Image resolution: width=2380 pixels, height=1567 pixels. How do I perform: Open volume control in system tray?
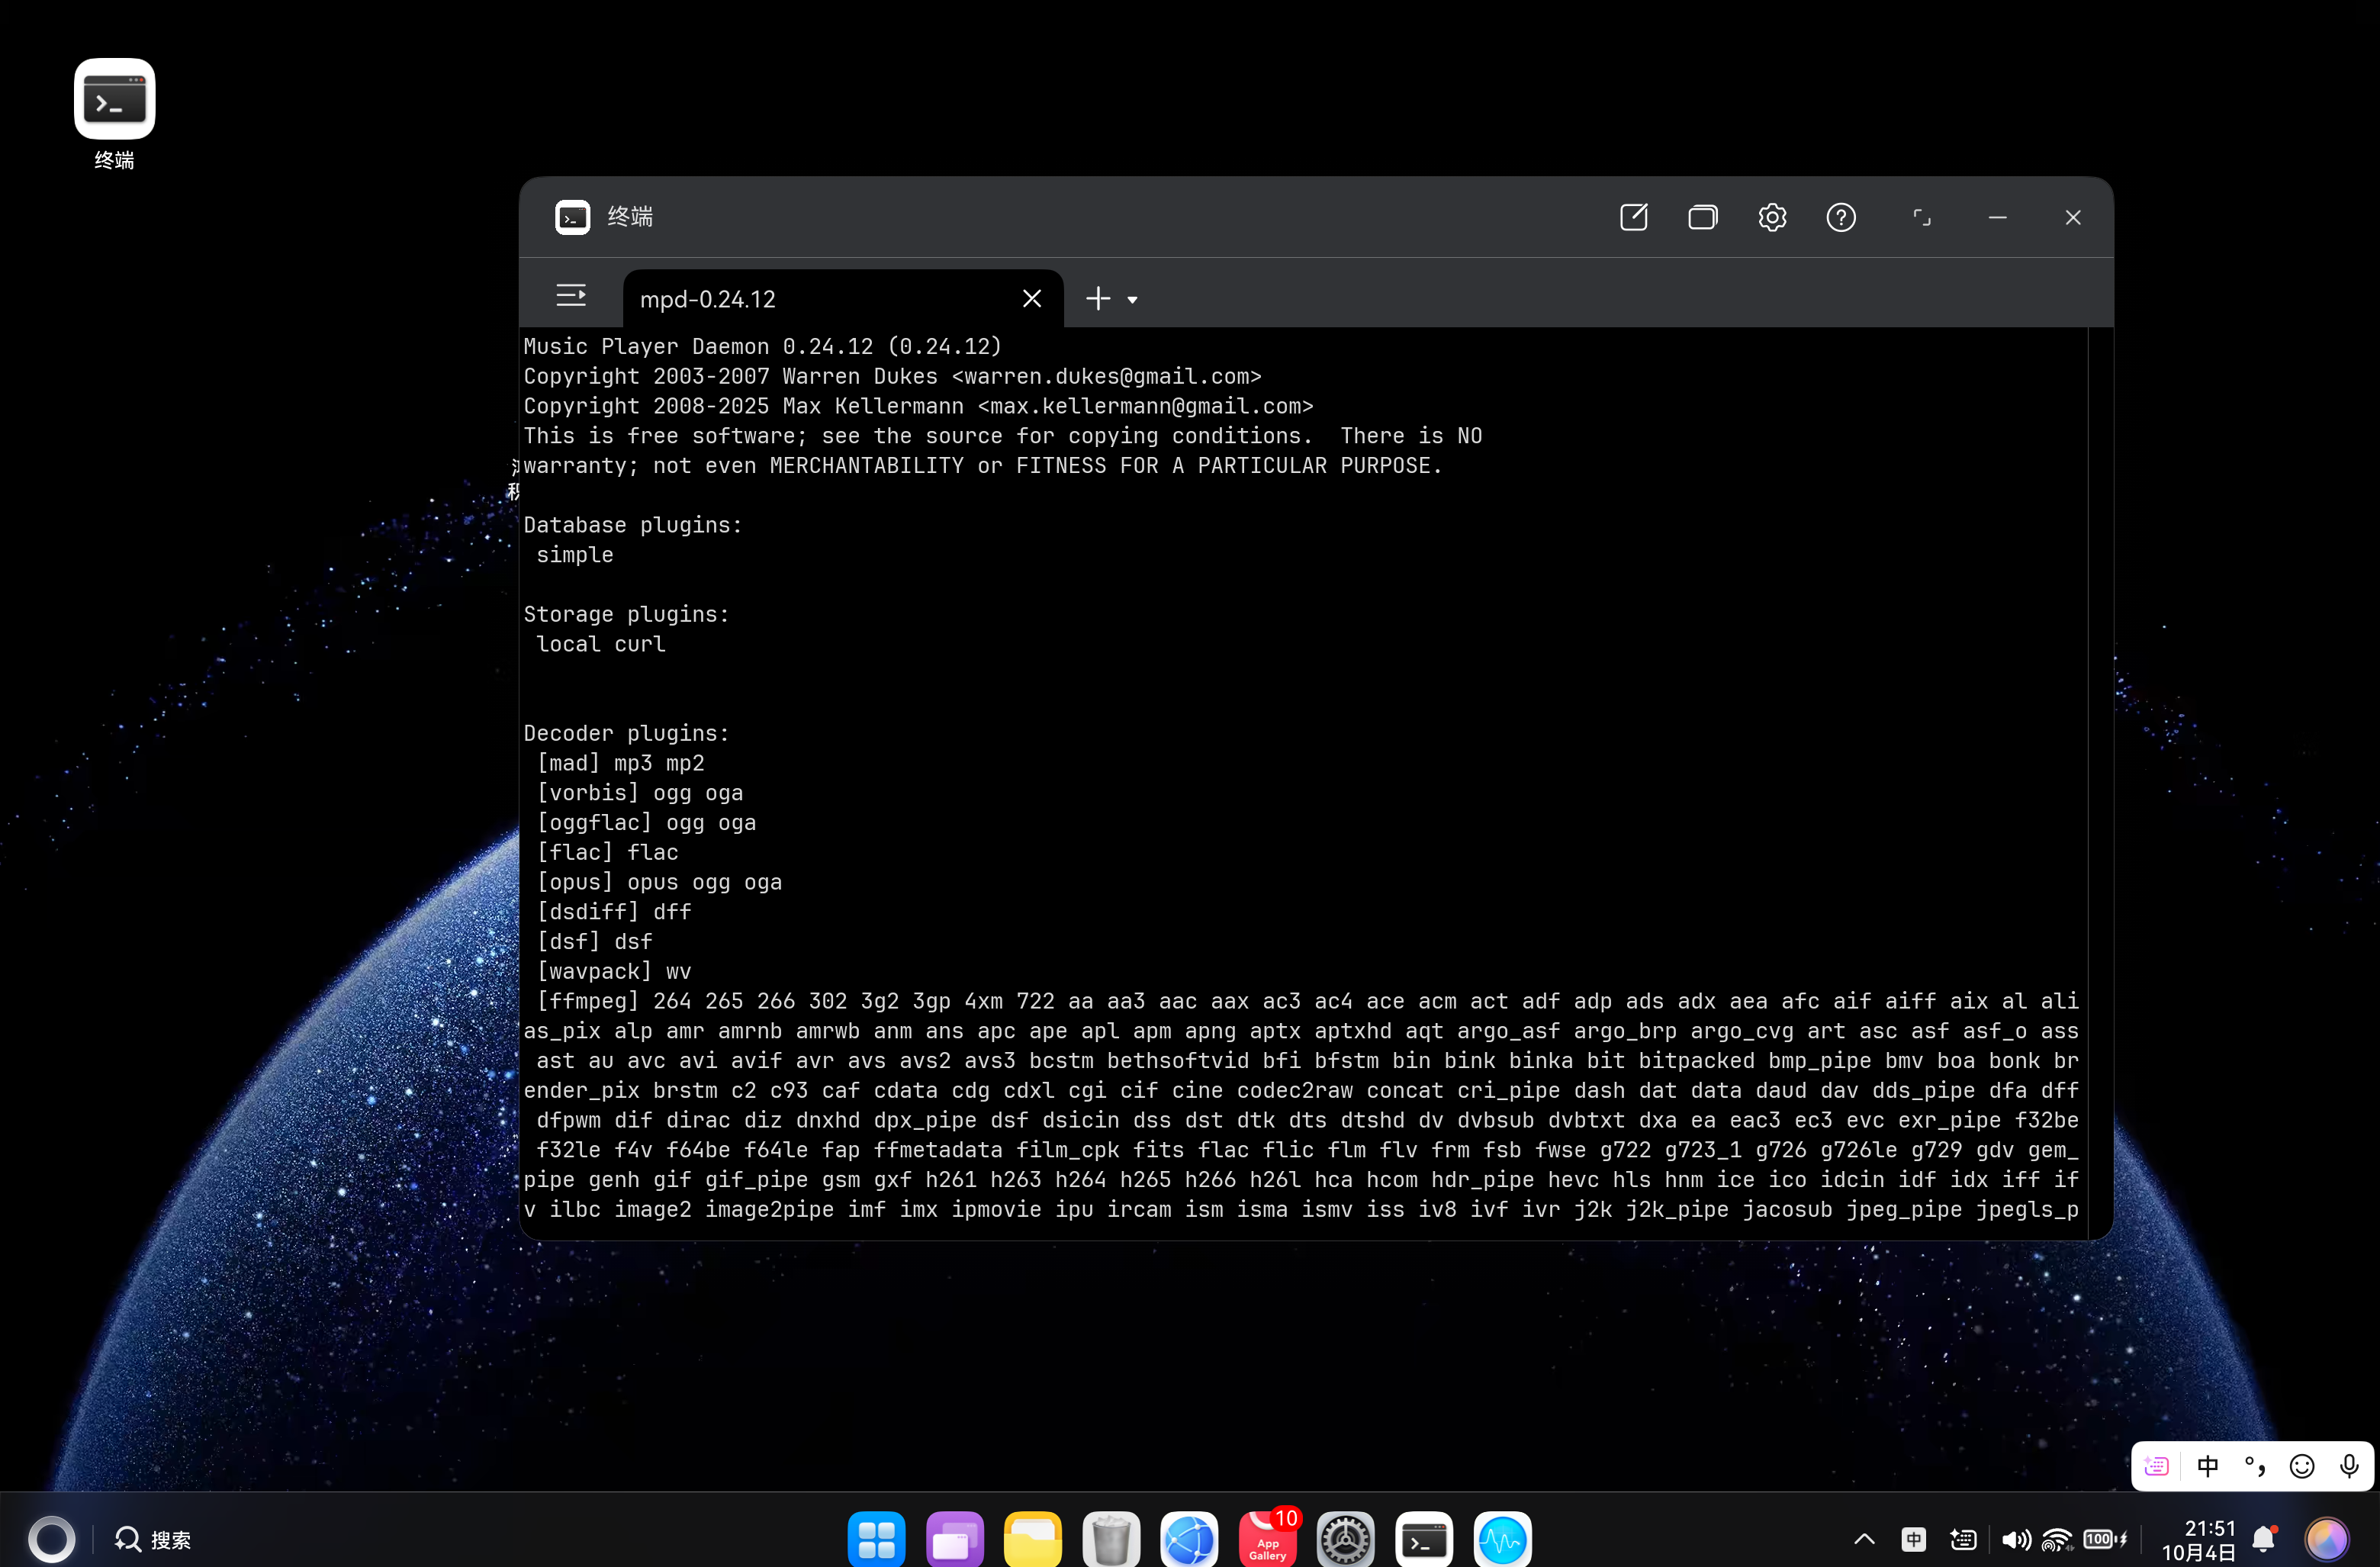point(2015,1539)
